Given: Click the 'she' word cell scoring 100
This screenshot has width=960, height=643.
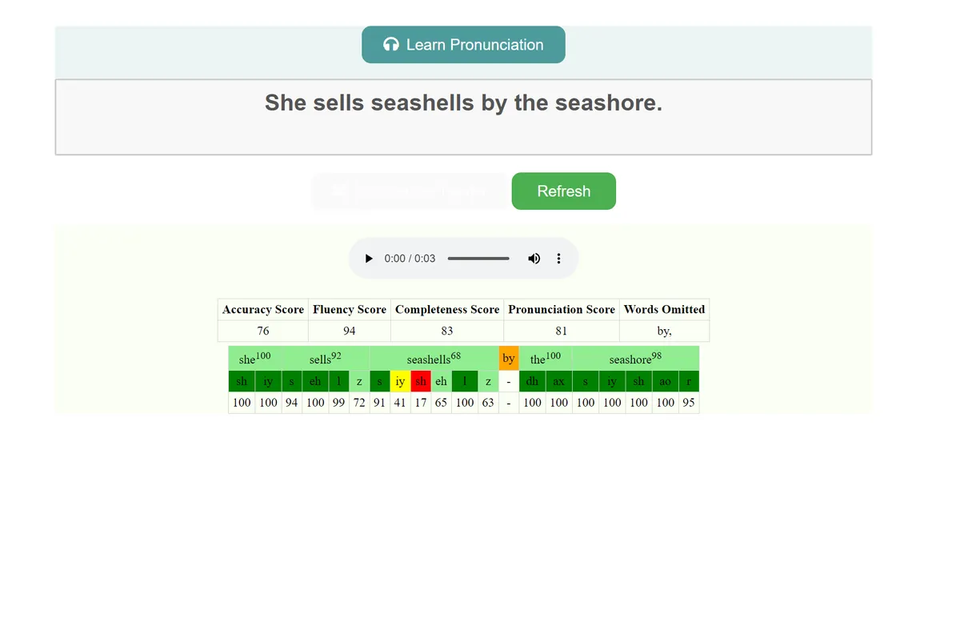Looking at the screenshot, I should 254,358.
